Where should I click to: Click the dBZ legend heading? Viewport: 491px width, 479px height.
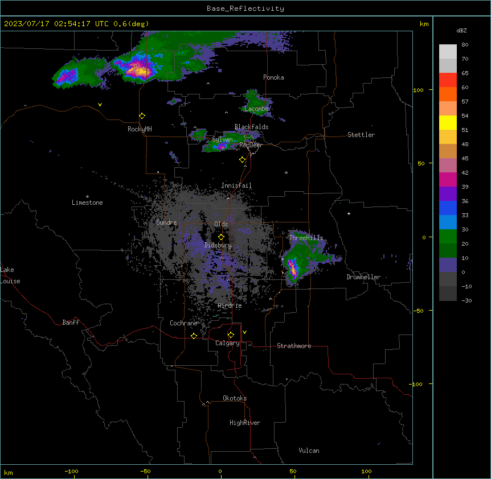point(461,30)
